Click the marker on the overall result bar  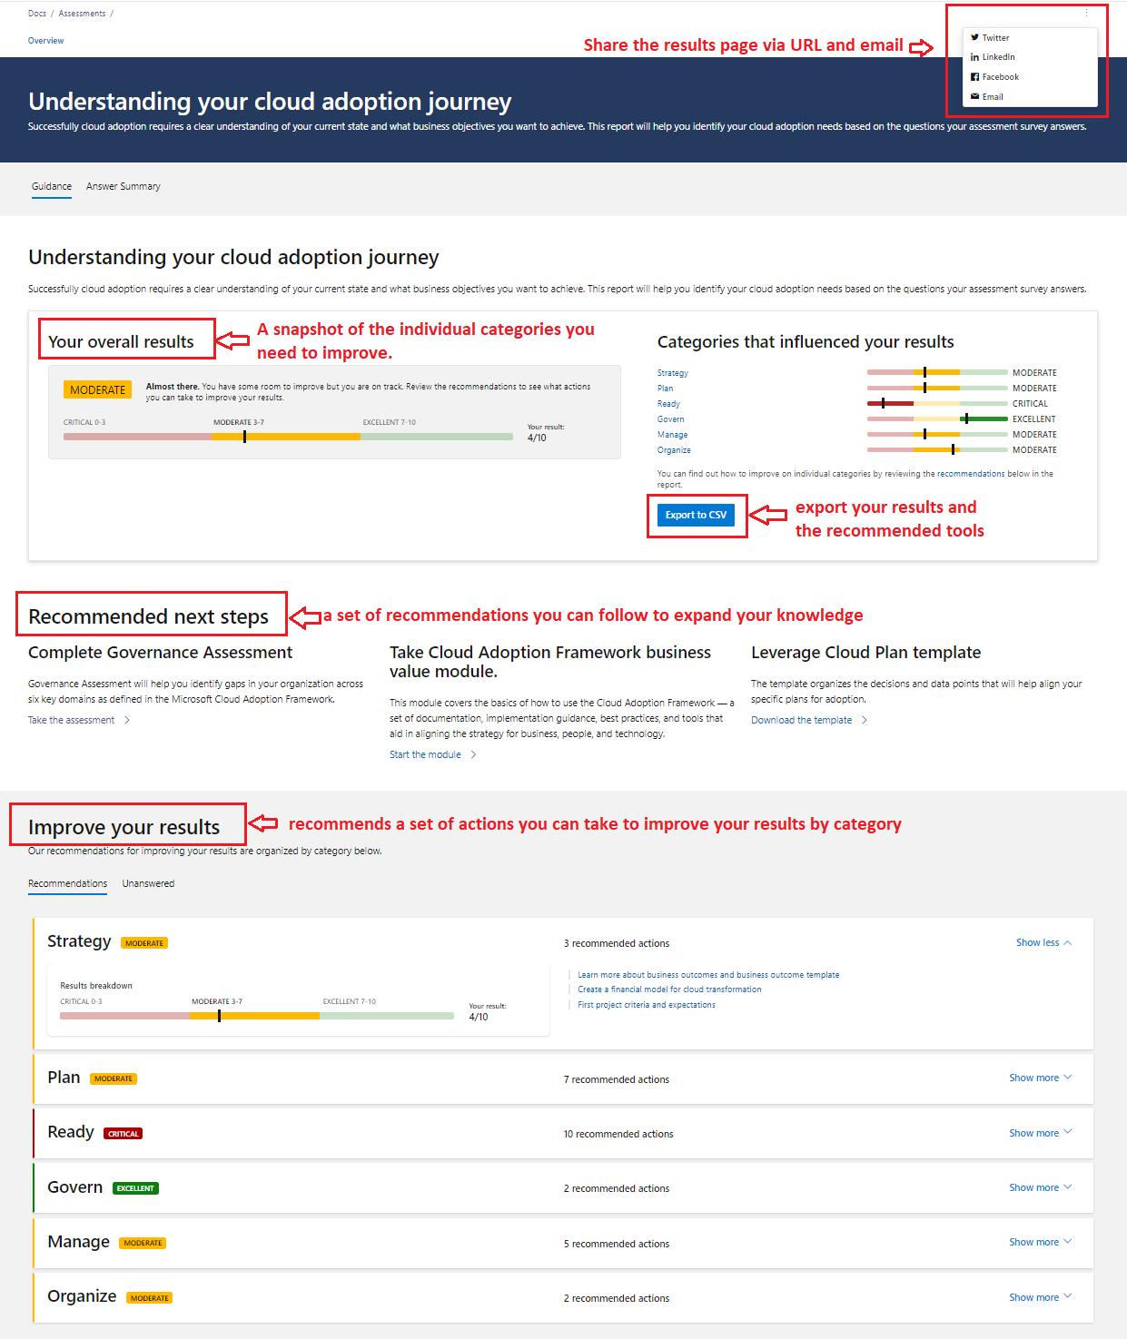(244, 437)
